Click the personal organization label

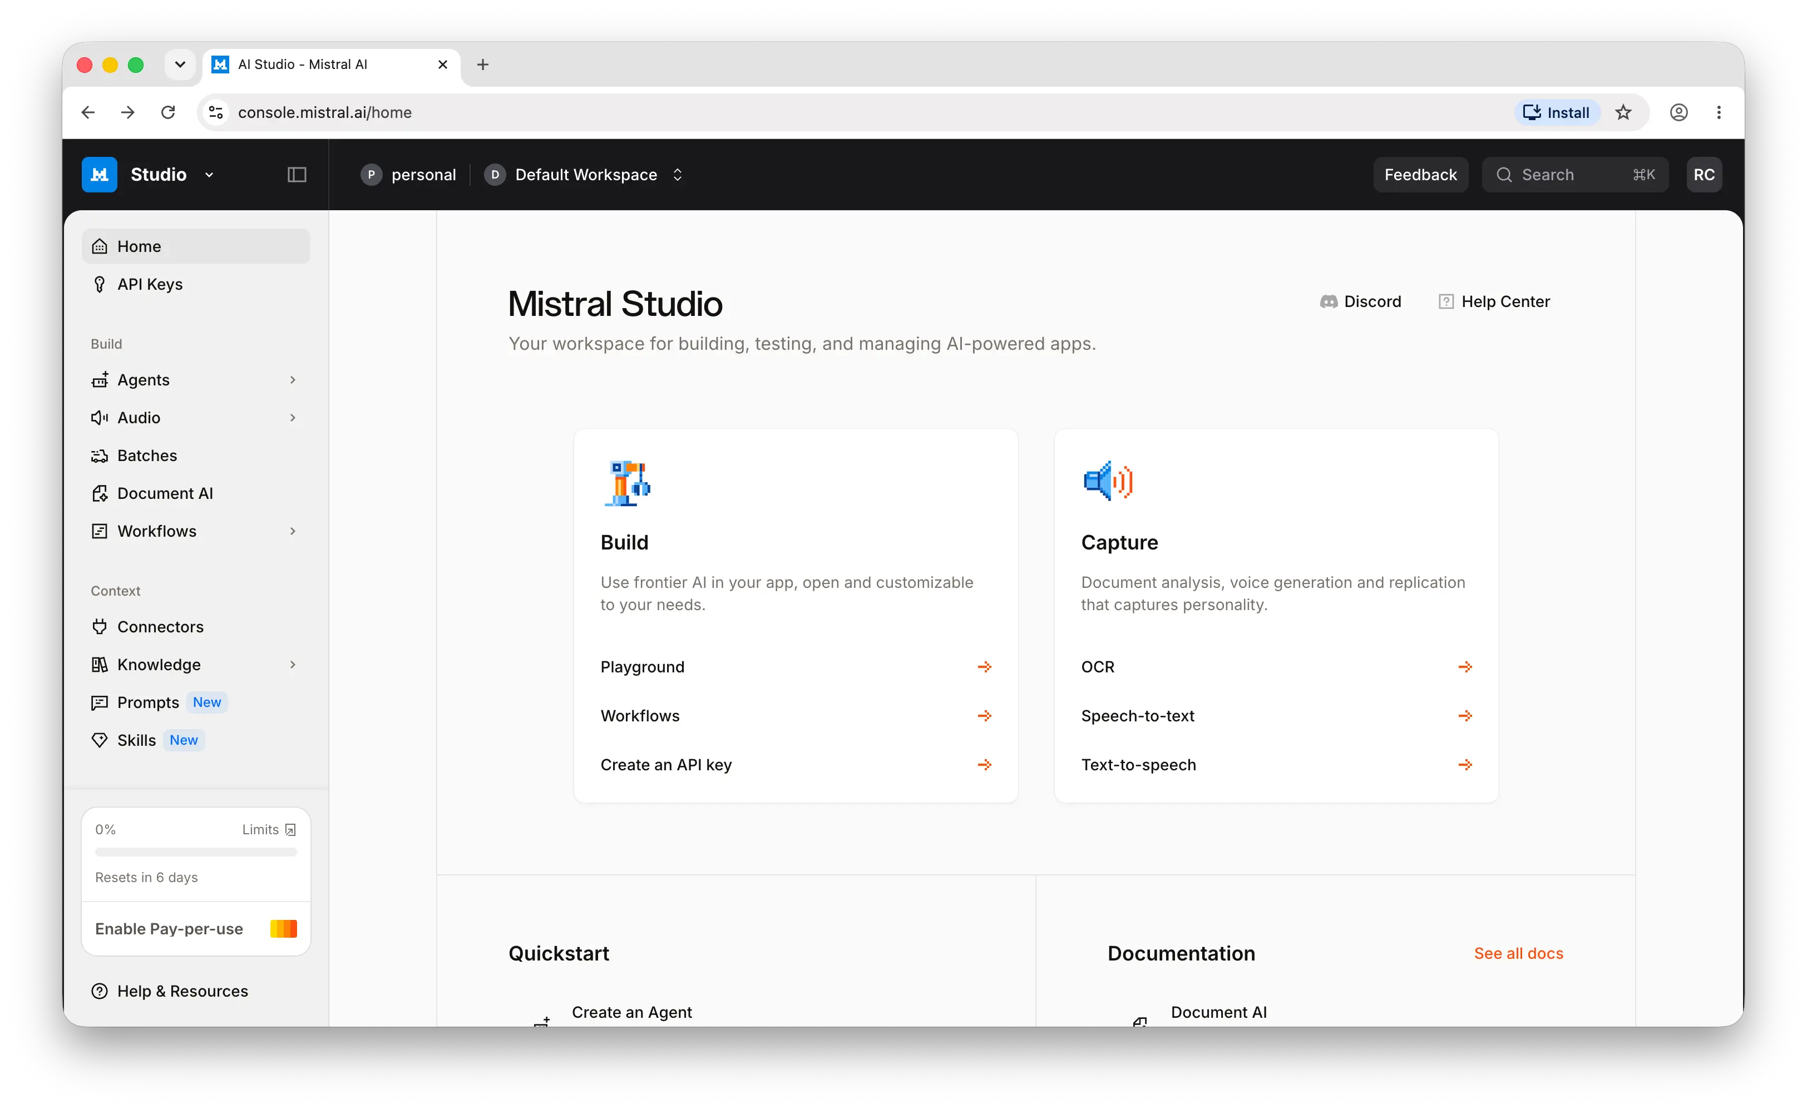423,175
